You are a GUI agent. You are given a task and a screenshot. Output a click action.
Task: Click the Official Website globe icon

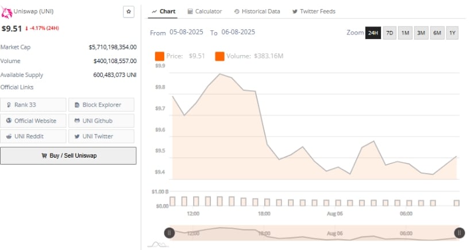(x=9, y=120)
